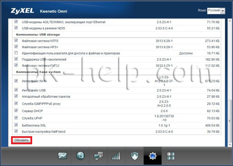This screenshot has width=233, height=166.
Task: Click the scrollbar up arrow
Action: click(230, 21)
